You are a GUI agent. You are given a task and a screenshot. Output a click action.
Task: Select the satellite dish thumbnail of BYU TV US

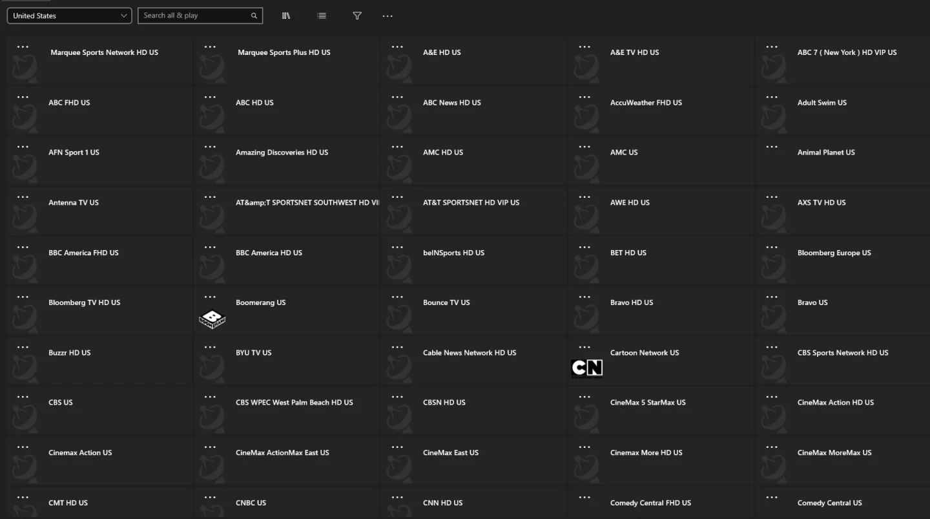pyautogui.click(x=212, y=368)
